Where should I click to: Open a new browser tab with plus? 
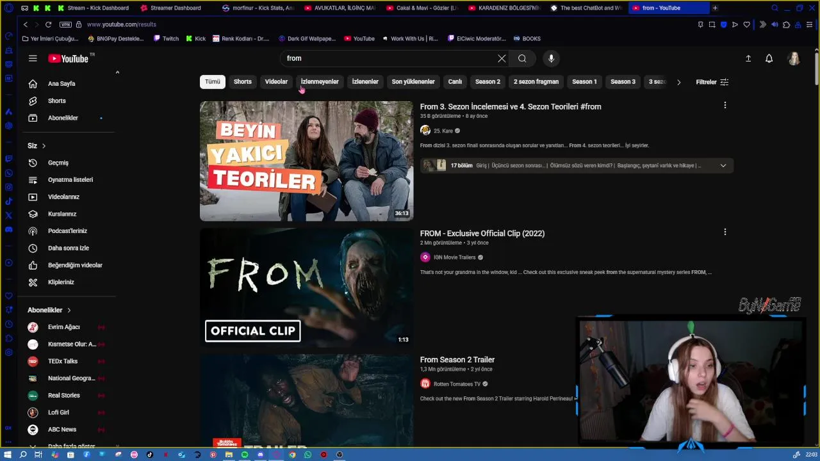click(715, 8)
